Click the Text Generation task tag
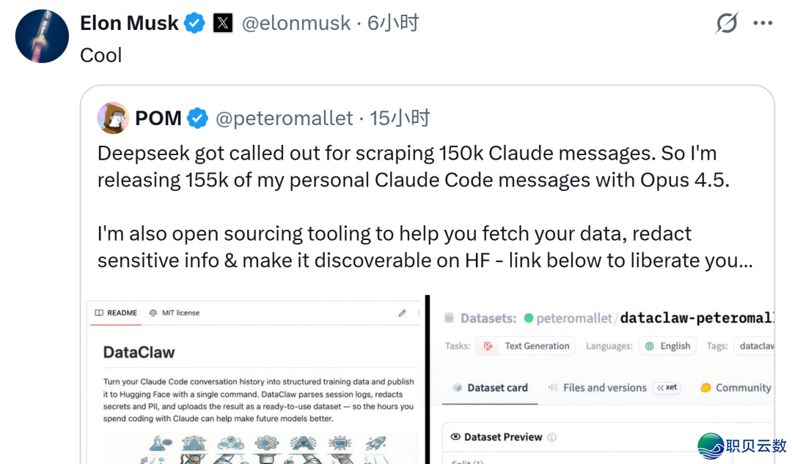Viewport: 792px width, 464px height. coord(526,346)
